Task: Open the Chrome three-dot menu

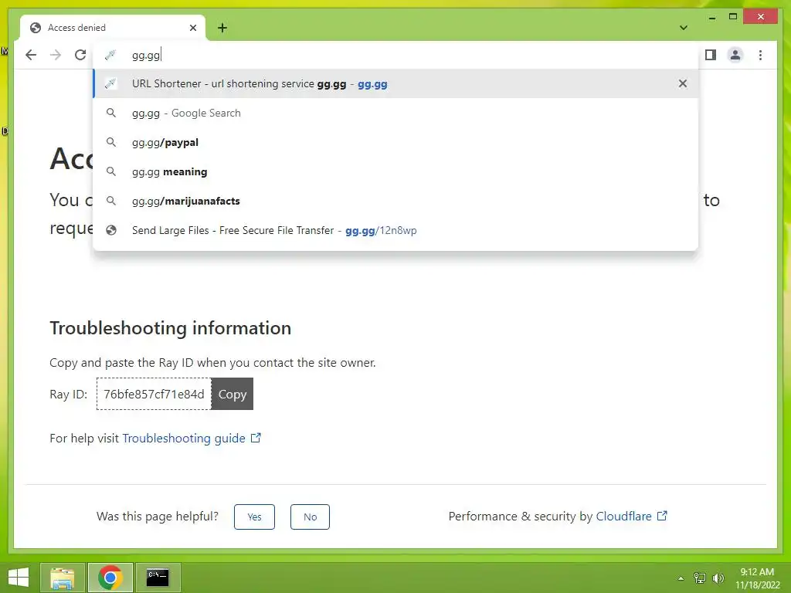Action: [x=760, y=55]
